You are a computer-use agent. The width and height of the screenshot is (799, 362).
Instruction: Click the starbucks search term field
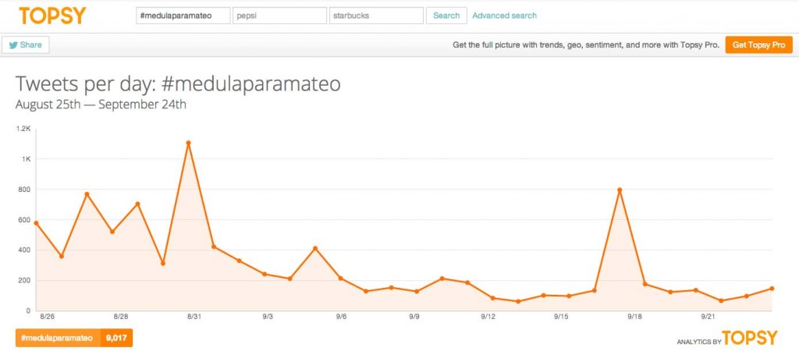[x=377, y=16]
